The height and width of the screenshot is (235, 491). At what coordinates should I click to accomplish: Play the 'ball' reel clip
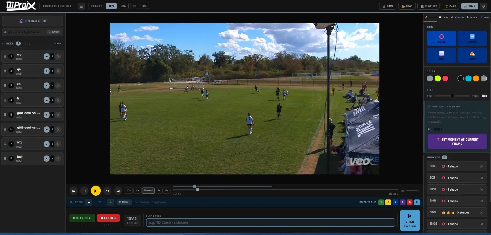tap(46, 159)
